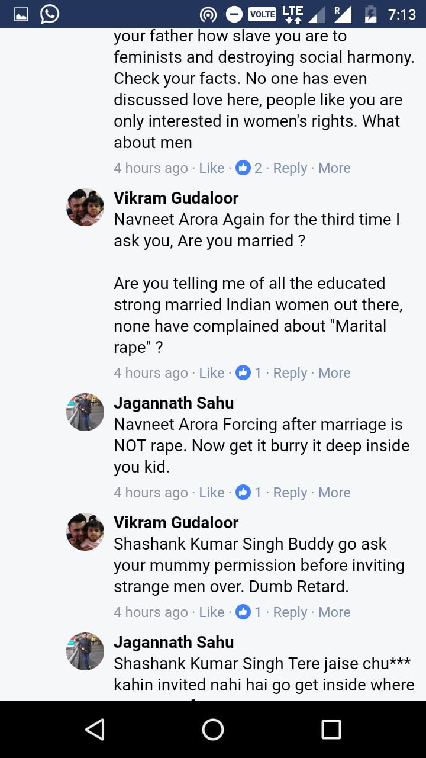Tap thumbs-up reaction icon showing 2 likes
Viewport: 426px width, 758px height.
243,168
